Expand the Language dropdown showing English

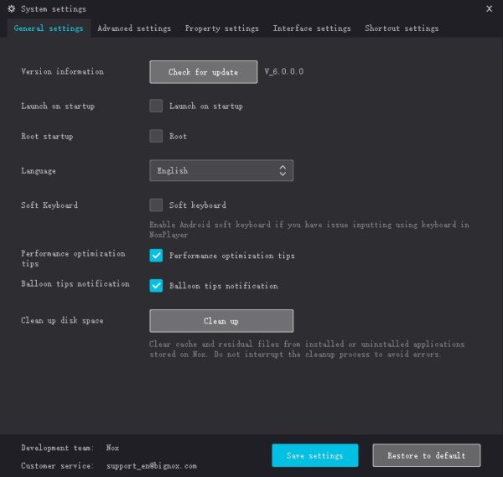pyautogui.click(x=221, y=171)
